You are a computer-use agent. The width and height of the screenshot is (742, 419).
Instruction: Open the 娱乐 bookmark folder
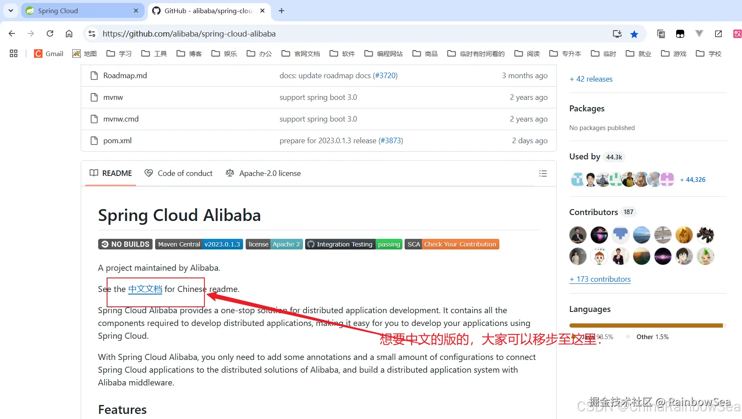point(224,54)
